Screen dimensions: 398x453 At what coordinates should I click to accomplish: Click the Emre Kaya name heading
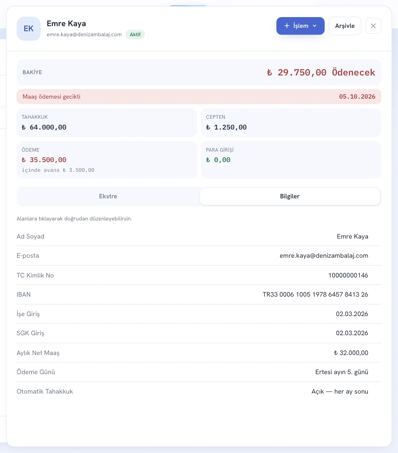(66, 23)
